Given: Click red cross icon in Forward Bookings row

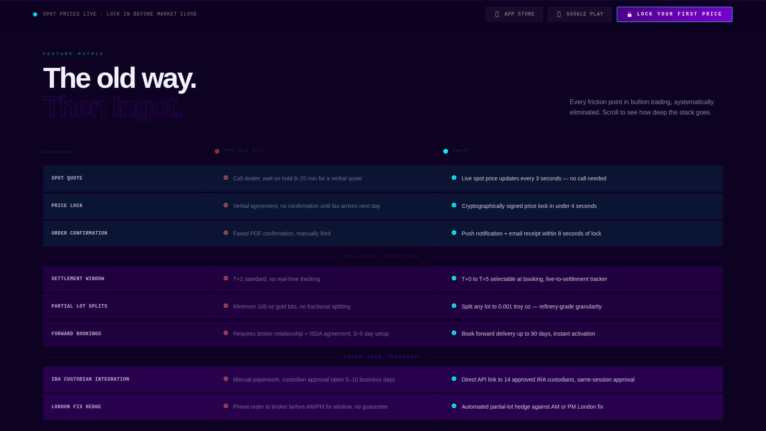Looking at the screenshot, I should point(226,333).
